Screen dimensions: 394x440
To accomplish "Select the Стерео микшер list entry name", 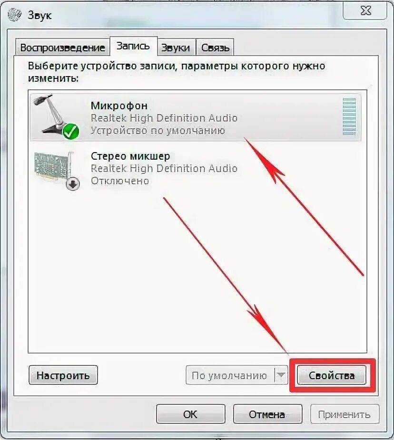I will 130,156.
